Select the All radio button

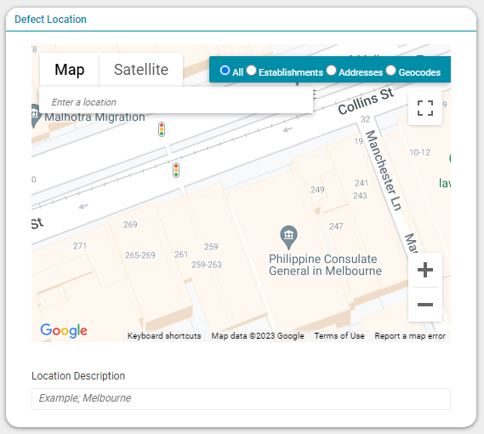point(225,70)
